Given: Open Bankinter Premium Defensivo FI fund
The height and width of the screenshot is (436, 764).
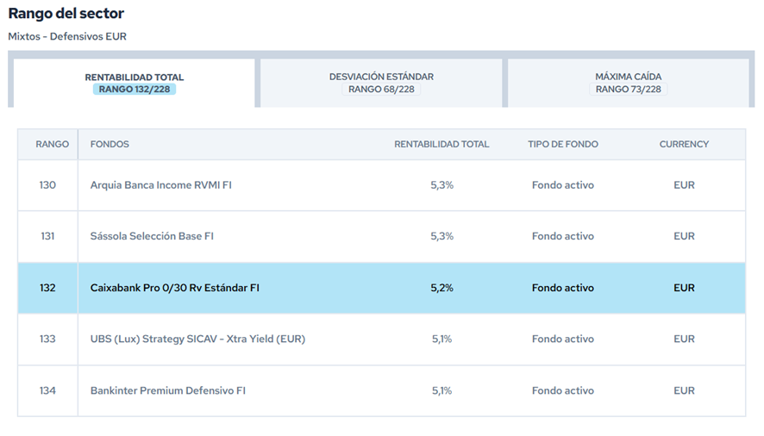Looking at the screenshot, I should click(x=168, y=390).
